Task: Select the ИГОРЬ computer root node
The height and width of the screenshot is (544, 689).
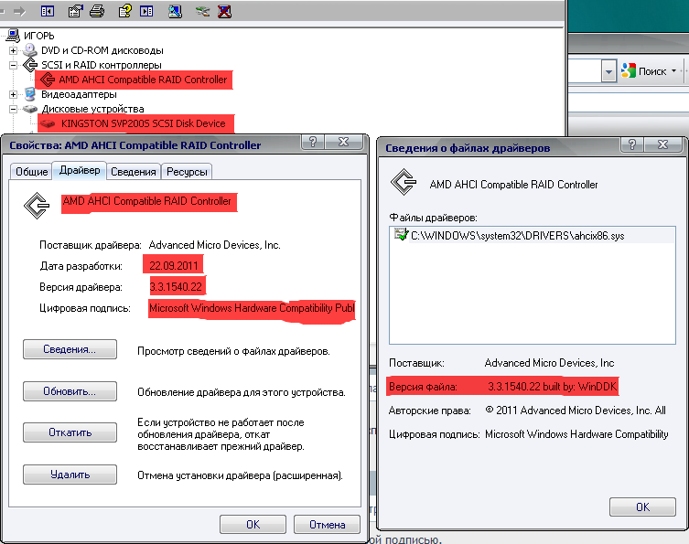Action: 39,36
